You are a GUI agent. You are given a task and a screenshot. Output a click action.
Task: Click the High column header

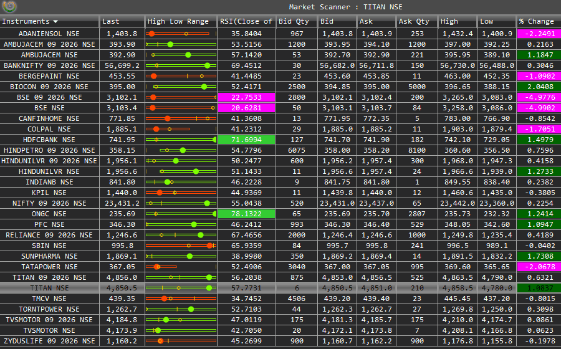[x=458, y=21]
